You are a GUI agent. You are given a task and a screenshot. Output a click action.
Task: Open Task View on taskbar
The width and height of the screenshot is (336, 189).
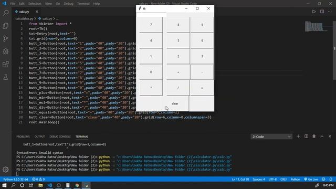(31, 185)
